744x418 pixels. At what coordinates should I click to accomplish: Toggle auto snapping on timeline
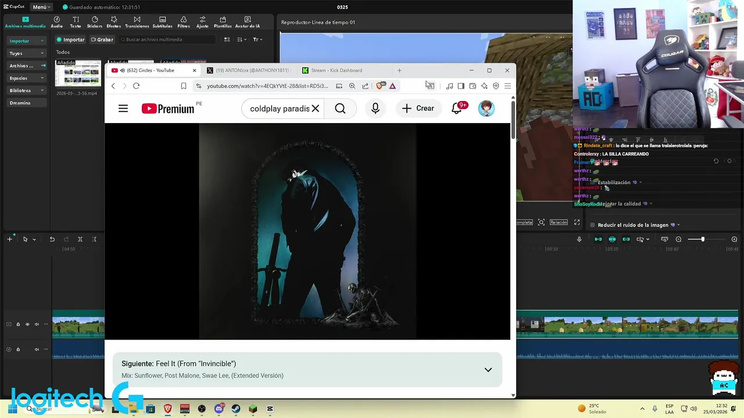[612, 239]
